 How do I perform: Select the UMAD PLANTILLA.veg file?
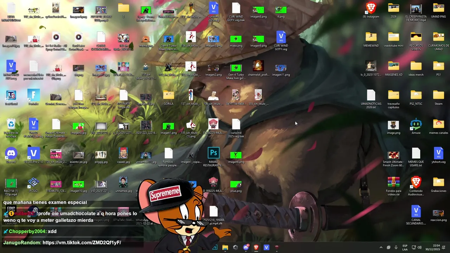[33, 128]
